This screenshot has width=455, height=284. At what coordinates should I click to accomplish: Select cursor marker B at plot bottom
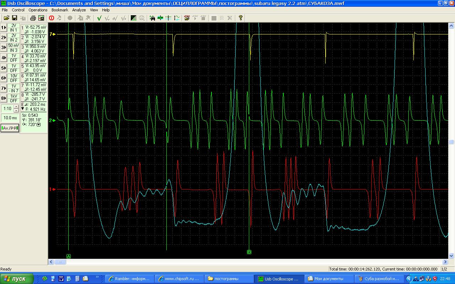(249, 252)
